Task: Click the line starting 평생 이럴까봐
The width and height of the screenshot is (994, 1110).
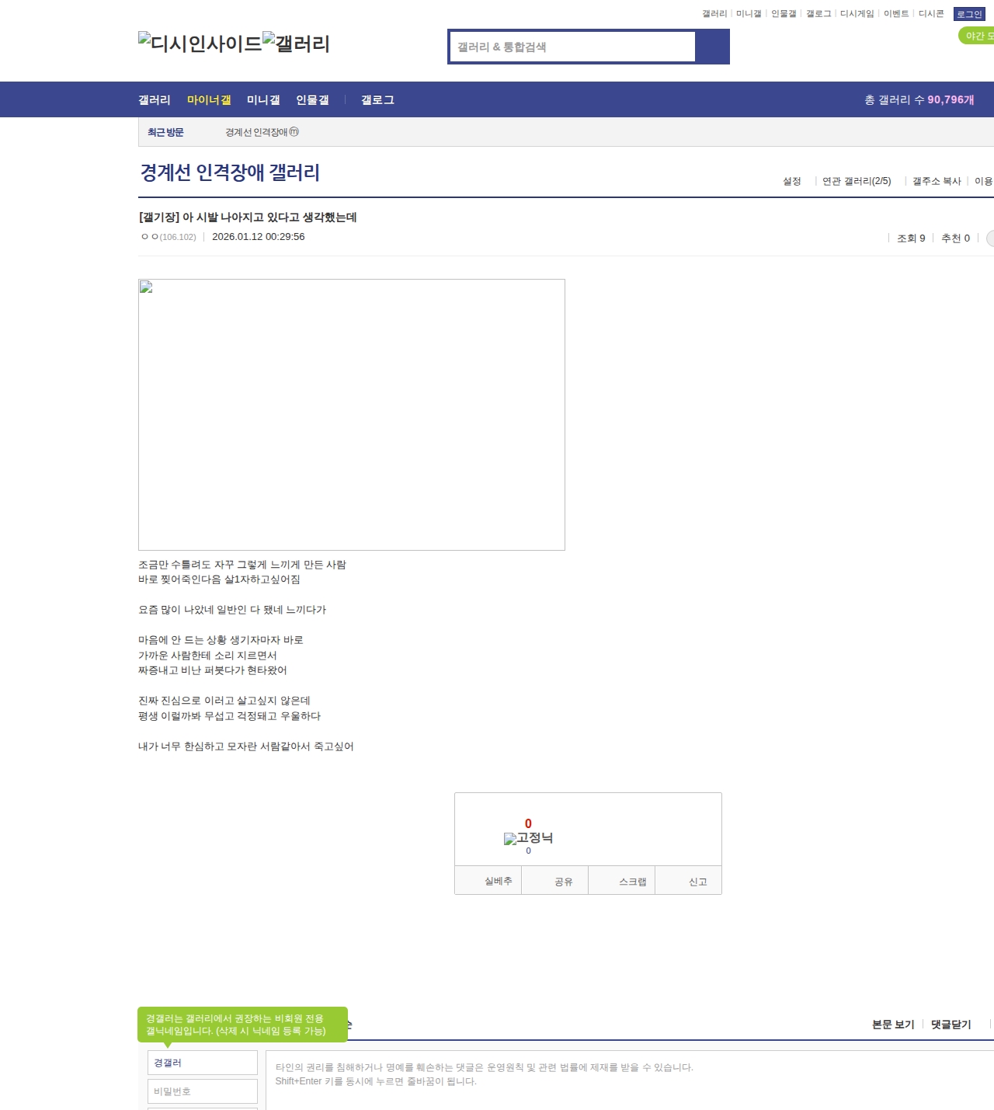Action: (229, 716)
